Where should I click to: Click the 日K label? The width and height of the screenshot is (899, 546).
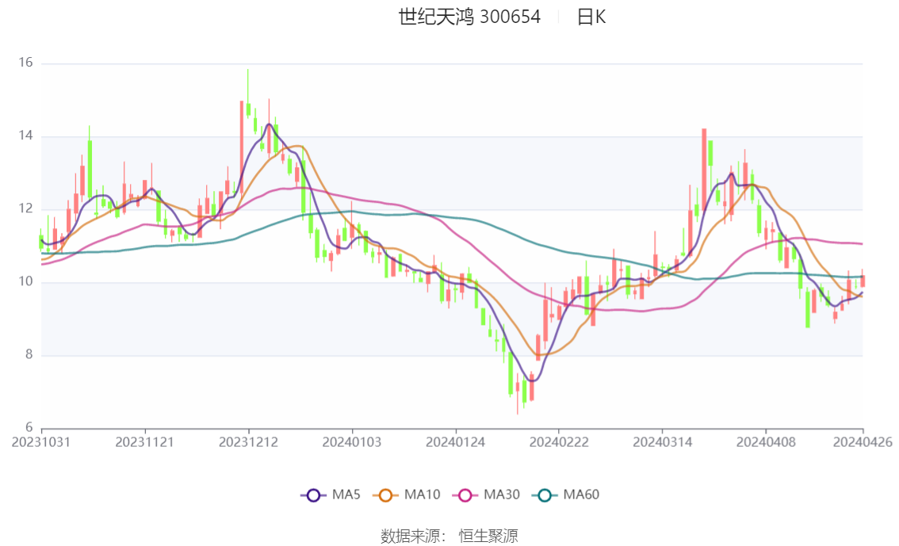pos(591,17)
